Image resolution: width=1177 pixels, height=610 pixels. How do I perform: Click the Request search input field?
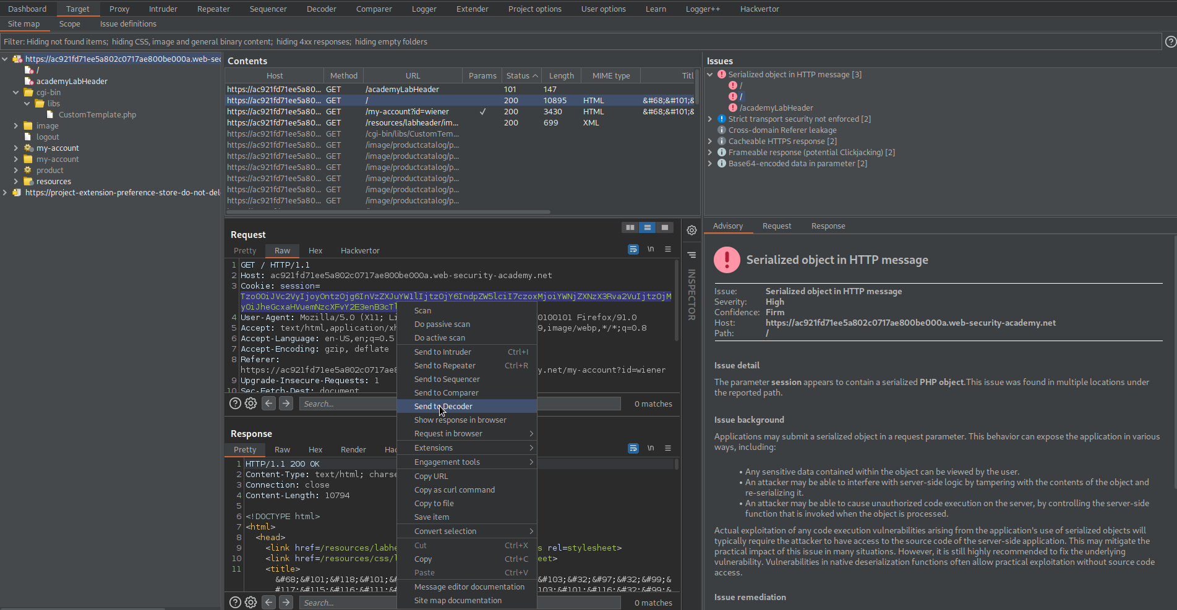click(x=460, y=404)
